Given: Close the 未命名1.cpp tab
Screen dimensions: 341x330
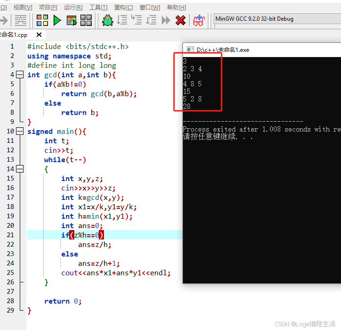Looking at the screenshot, I should pyautogui.click(x=39, y=35).
